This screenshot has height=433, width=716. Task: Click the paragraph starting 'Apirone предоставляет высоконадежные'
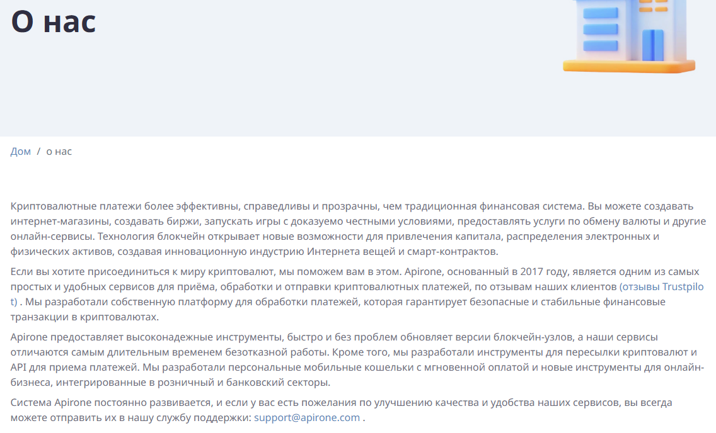coord(358,359)
